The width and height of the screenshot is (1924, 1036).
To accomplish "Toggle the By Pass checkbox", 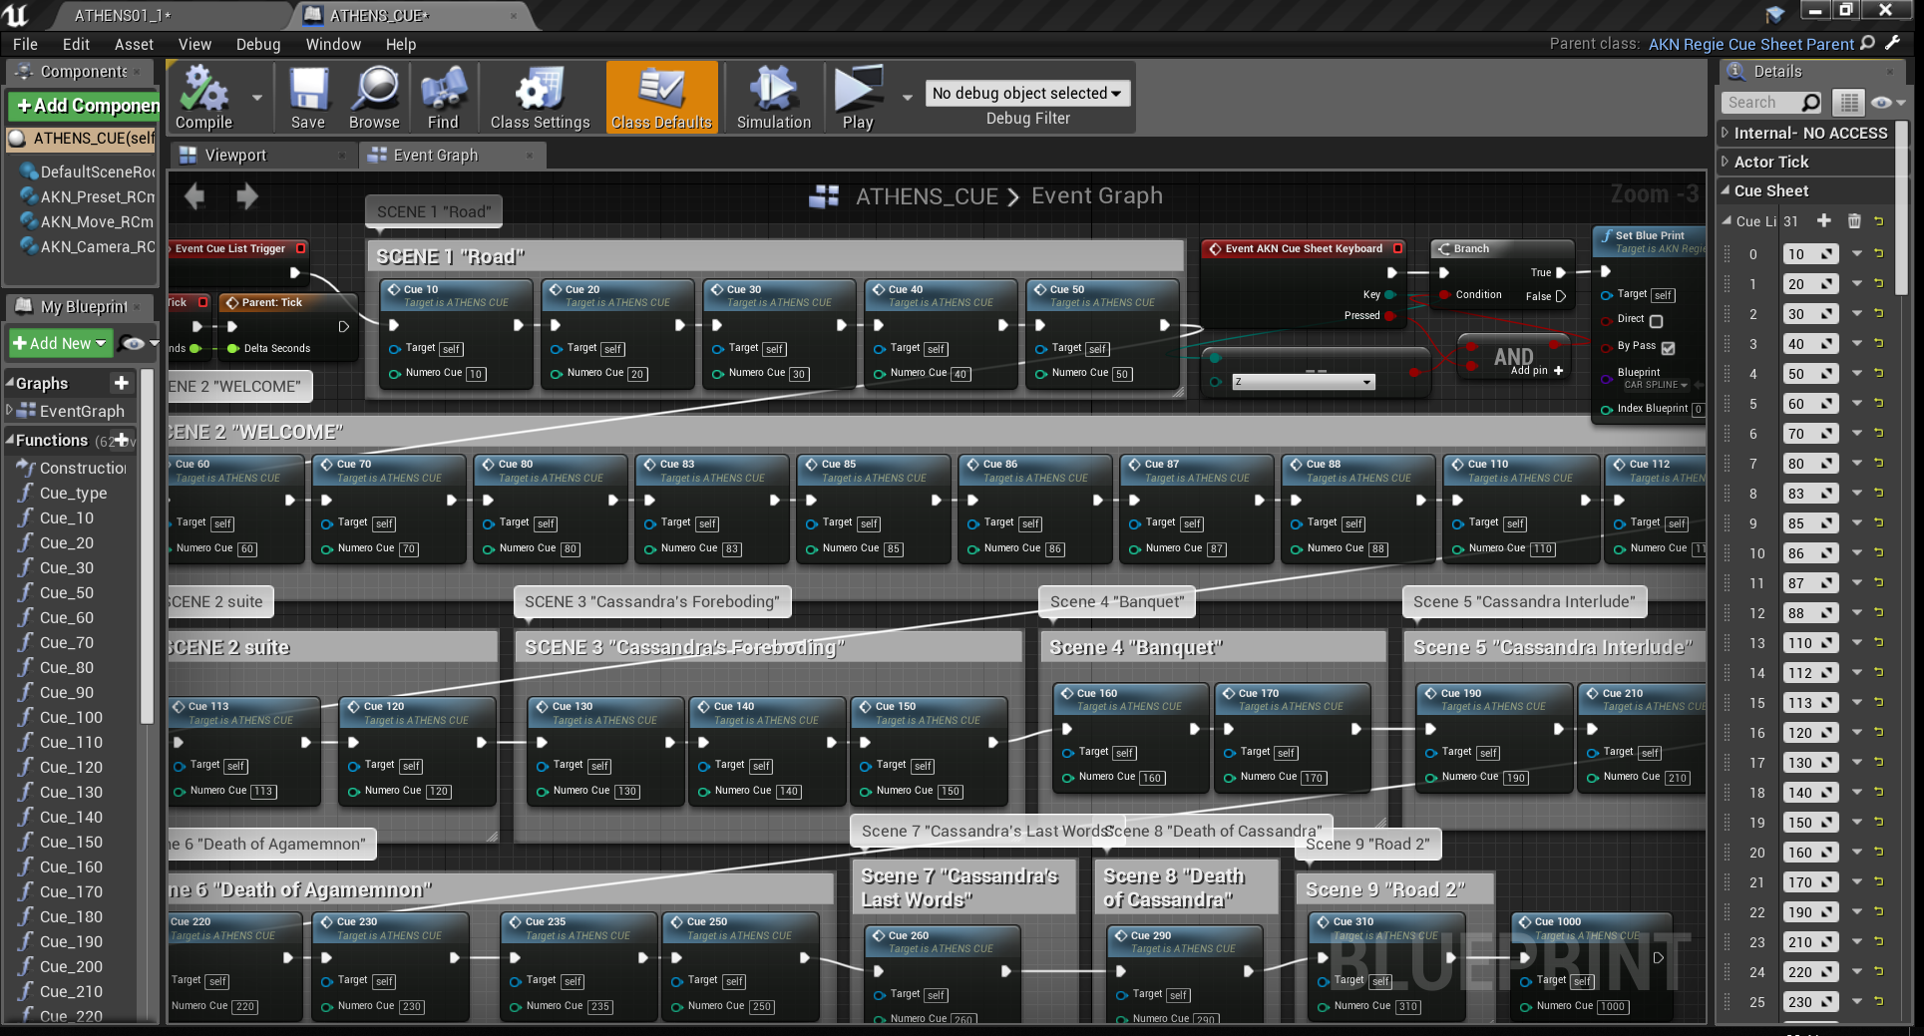I will coord(1669,347).
